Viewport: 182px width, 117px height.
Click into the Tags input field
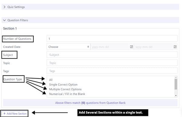(x=112, y=71)
